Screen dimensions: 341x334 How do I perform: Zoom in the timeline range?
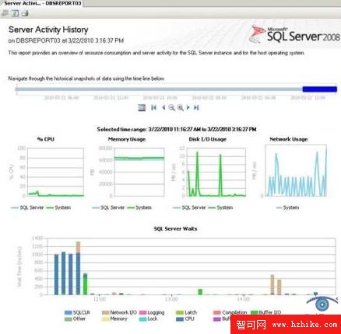click(180, 107)
